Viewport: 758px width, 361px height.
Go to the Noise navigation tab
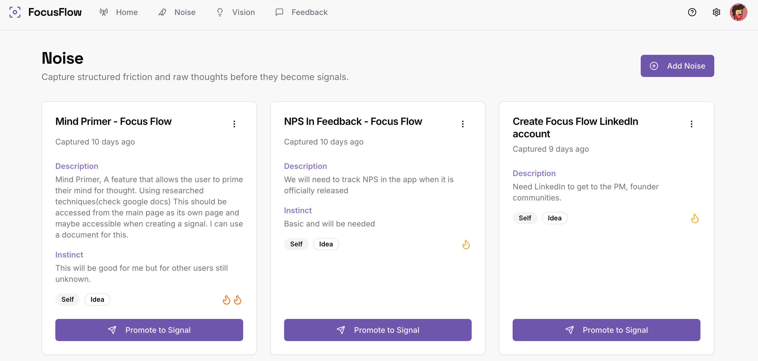pyautogui.click(x=177, y=12)
